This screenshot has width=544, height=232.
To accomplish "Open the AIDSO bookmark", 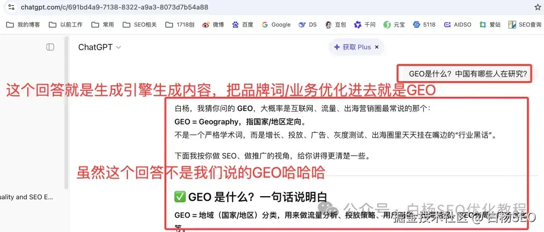I will click(x=457, y=25).
